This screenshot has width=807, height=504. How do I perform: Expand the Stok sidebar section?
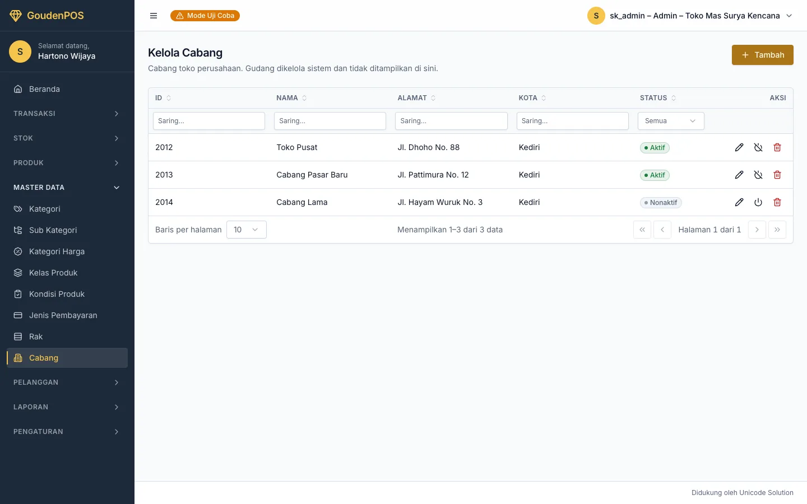pyautogui.click(x=67, y=138)
